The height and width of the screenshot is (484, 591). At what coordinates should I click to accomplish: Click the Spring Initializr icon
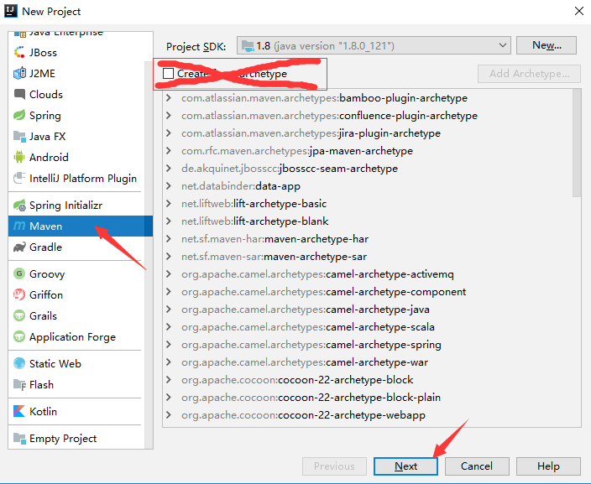coord(19,206)
